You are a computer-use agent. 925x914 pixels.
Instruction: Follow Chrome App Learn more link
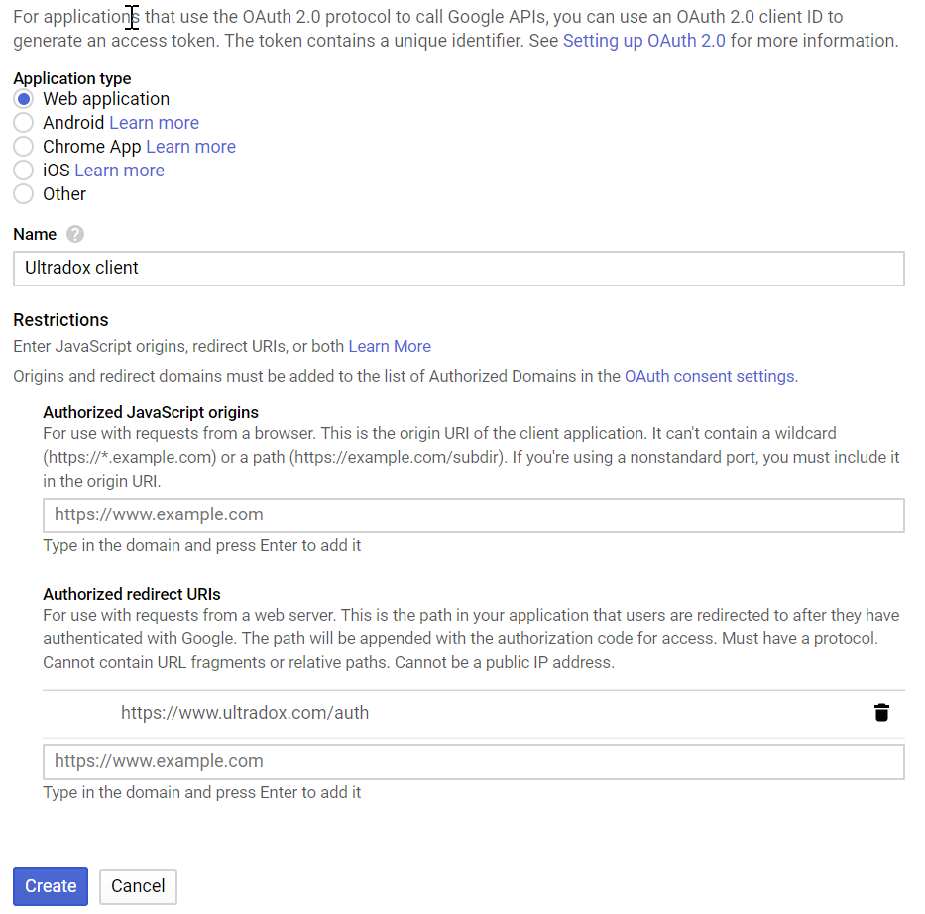point(191,147)
